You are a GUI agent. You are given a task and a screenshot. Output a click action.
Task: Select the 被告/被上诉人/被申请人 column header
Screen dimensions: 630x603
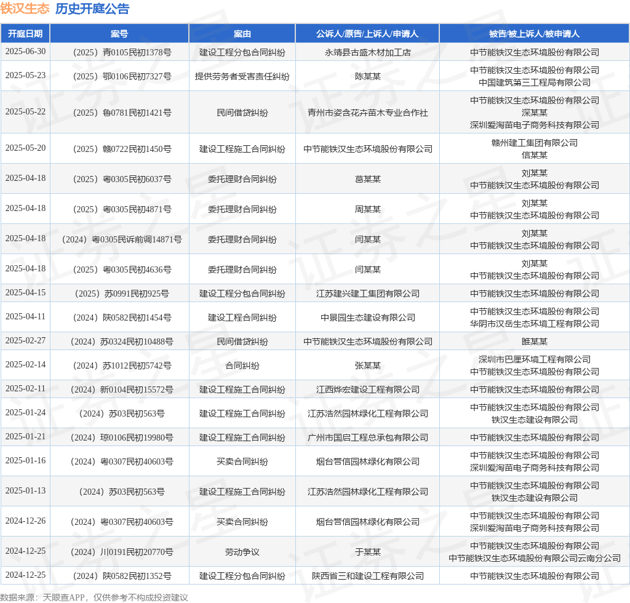coord(535,34)
